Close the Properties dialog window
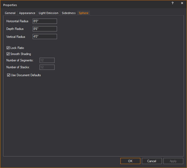 click(182, 3)
